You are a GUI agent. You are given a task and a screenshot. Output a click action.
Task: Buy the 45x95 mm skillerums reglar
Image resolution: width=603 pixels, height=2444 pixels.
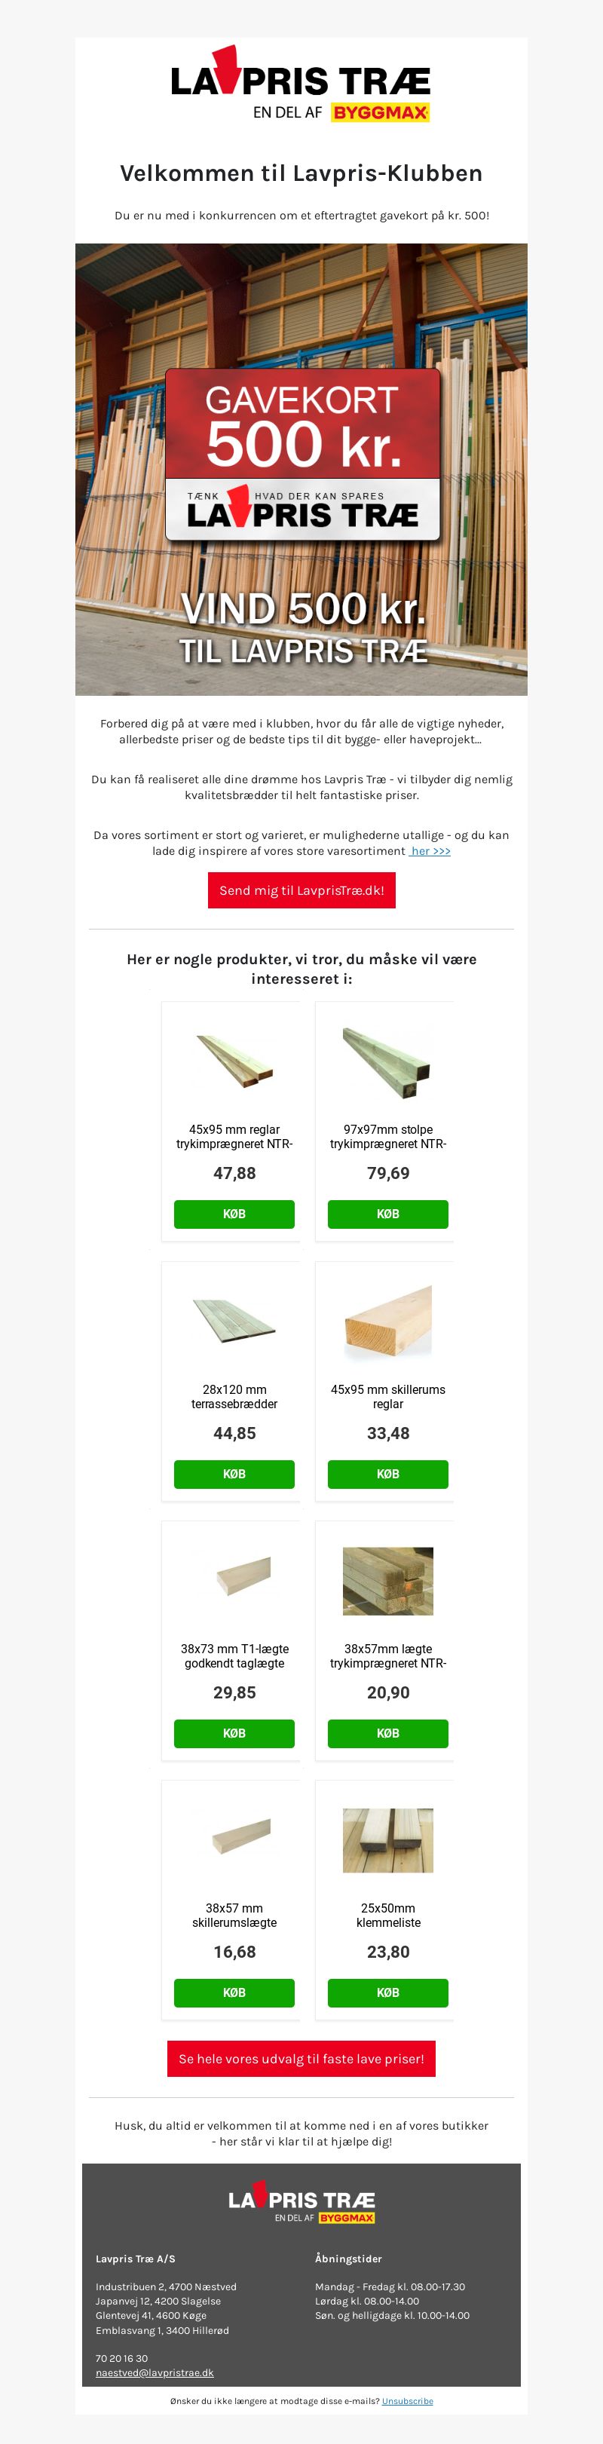pos(387,1475)
